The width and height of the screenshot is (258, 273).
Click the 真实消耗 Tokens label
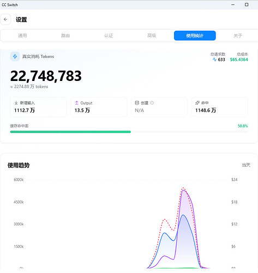point(38,56)
